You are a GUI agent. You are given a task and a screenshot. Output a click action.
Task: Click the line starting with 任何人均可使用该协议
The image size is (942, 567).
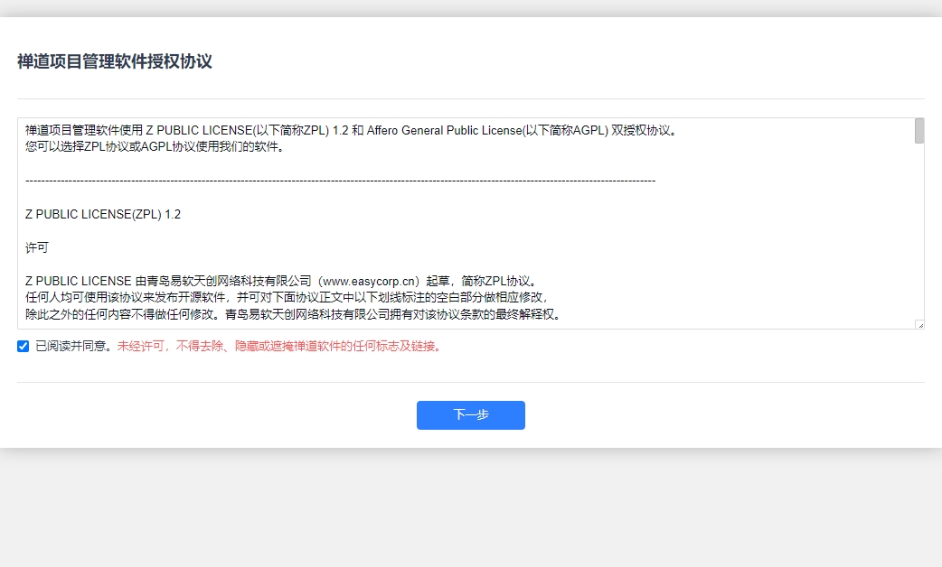(x=286, y=297)
